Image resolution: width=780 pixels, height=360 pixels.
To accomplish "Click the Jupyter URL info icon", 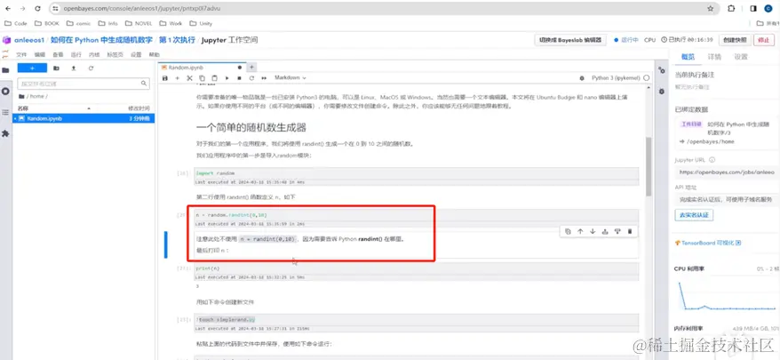I will [712, 160].
